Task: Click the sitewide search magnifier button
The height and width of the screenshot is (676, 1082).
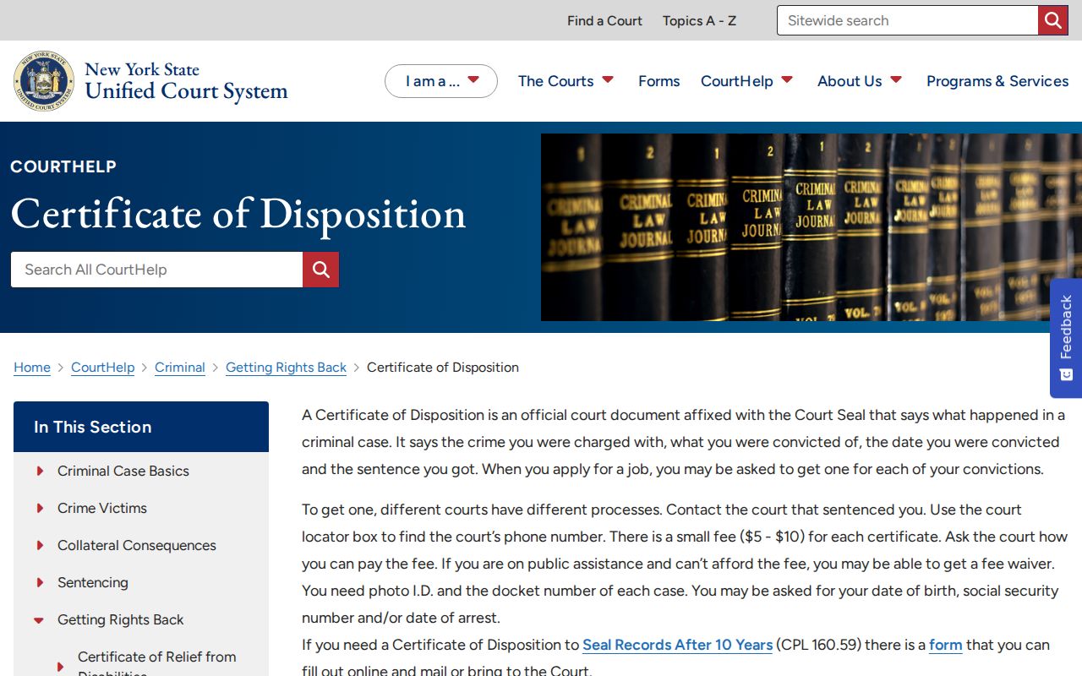Action: coord(1053,20)
